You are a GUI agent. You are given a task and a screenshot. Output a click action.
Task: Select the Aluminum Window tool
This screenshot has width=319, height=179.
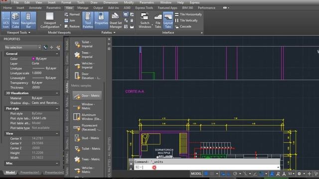(87, 117)
